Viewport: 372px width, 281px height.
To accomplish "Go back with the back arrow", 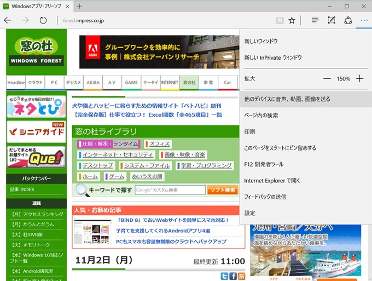I will [8, 20].
